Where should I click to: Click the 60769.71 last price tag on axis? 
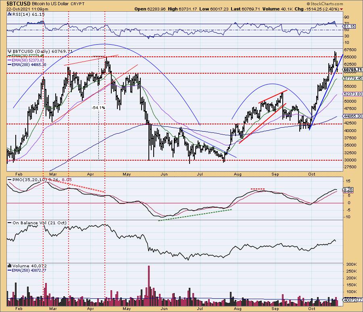click(x=353, y=70)
